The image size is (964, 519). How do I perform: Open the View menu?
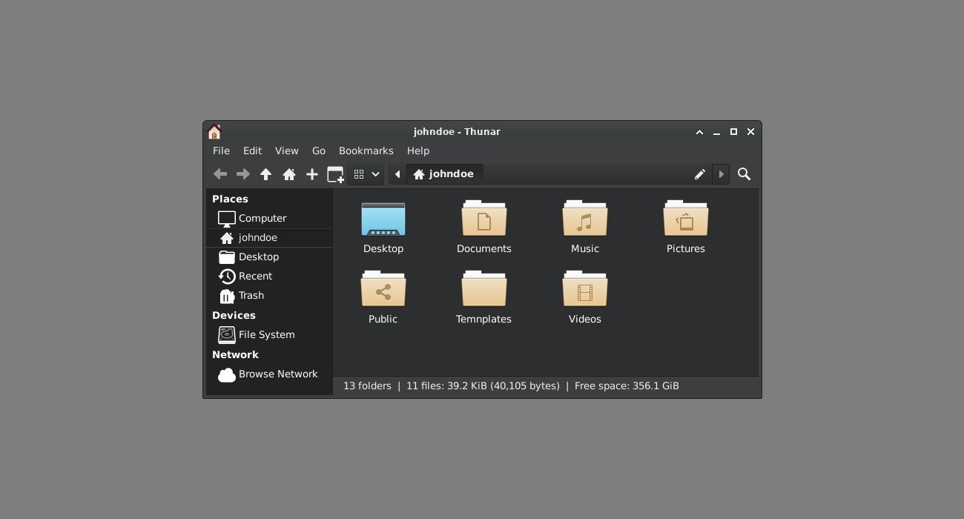[287, 151]
